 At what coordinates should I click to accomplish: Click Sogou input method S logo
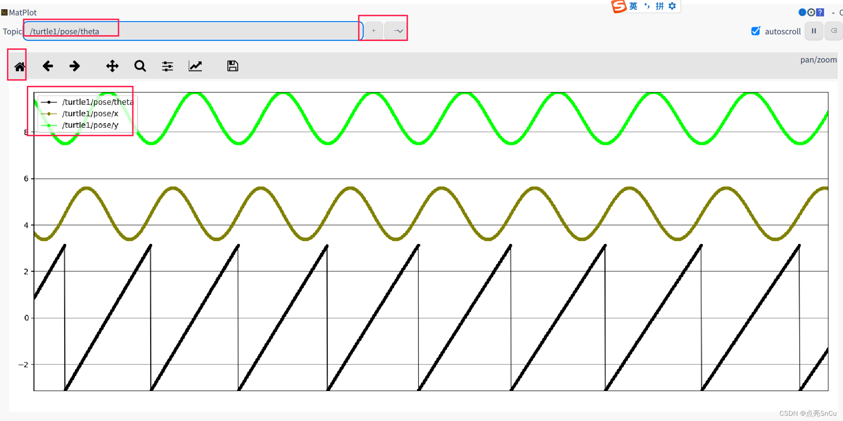(619, 6)
